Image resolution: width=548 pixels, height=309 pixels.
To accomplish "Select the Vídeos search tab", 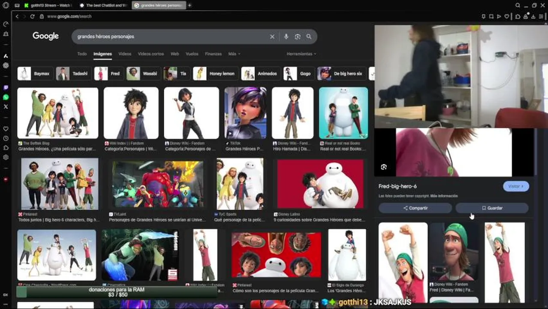I will tap(125, 54).
